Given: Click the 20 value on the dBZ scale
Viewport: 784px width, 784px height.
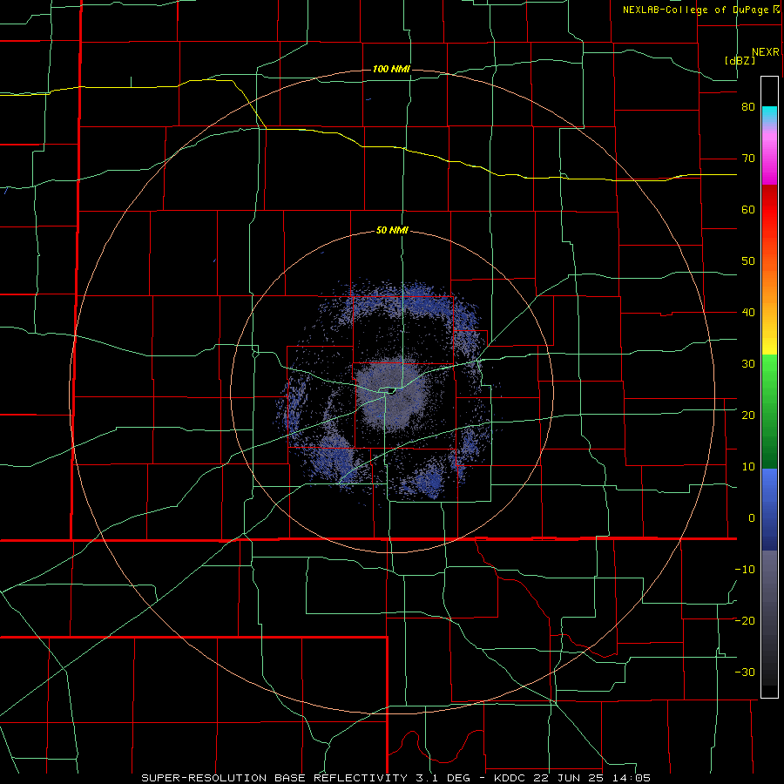Looking at the screenshot, I should tap(748, 415).
